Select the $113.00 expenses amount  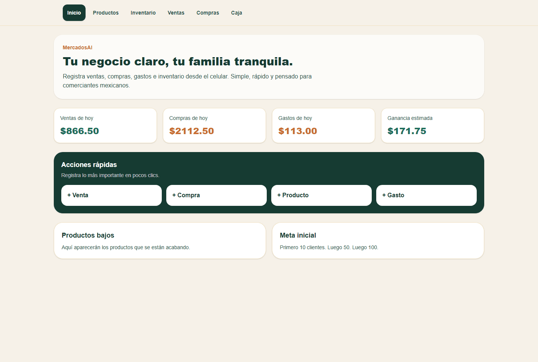click(298, 131)
